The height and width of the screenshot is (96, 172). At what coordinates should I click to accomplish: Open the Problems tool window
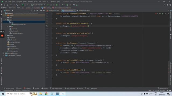pos(27,88)
